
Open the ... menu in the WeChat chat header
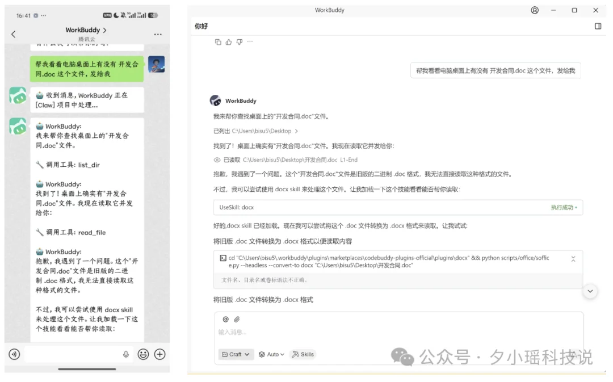[157, 34]
